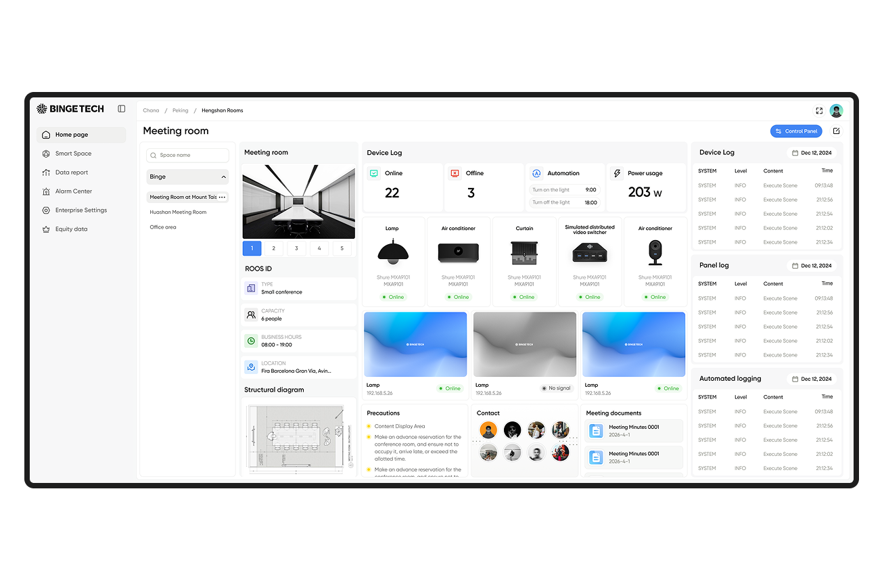Viewport: 882px width, 579px height.
Task: Click the Power usage lightning icon
Action: tap(617, 173)
